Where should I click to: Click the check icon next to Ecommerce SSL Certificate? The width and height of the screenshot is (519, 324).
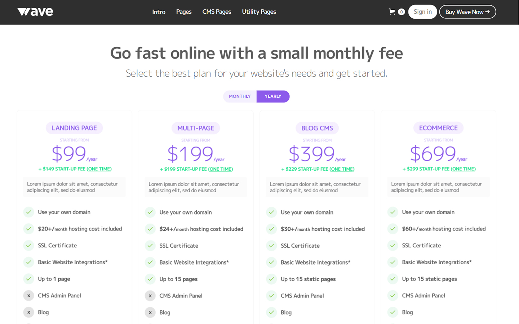[x=392, y=246]
